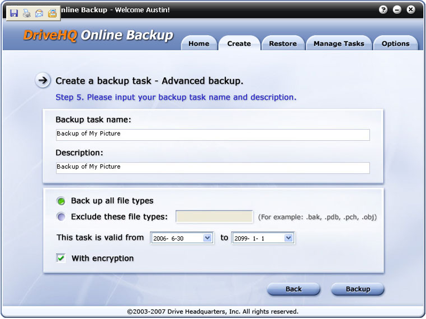Image resolution: width=426 pixels, height=319 pixels.
Task: Minimize the DriveHQ Online Backup window
Action: point(397,10)
